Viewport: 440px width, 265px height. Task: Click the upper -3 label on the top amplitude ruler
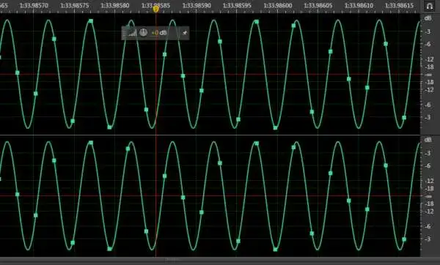click(x=428, y=31)
